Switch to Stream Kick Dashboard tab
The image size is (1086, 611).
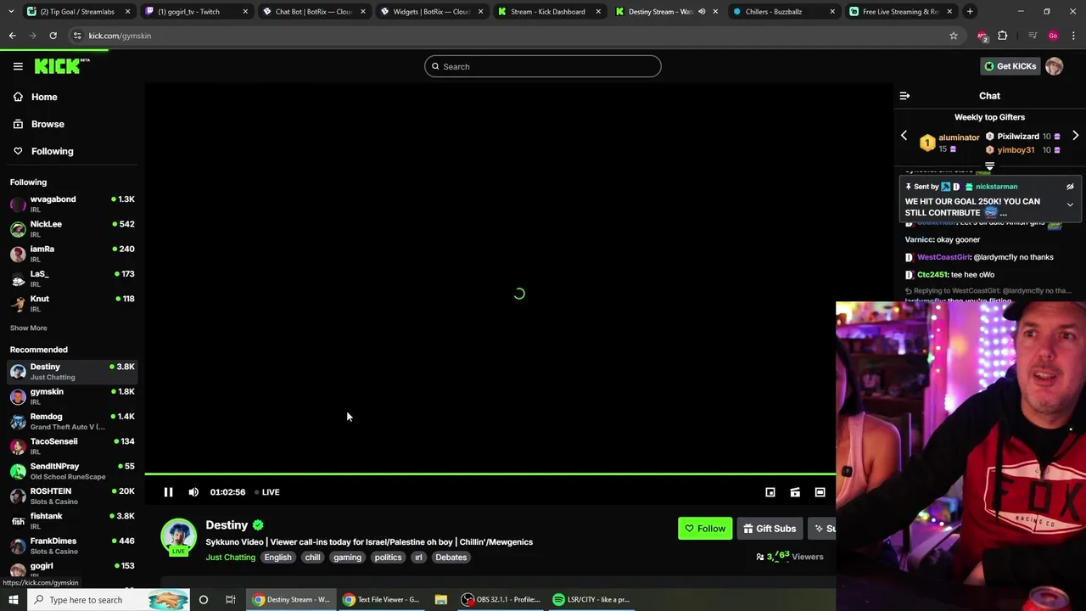(x=547, y=12)
